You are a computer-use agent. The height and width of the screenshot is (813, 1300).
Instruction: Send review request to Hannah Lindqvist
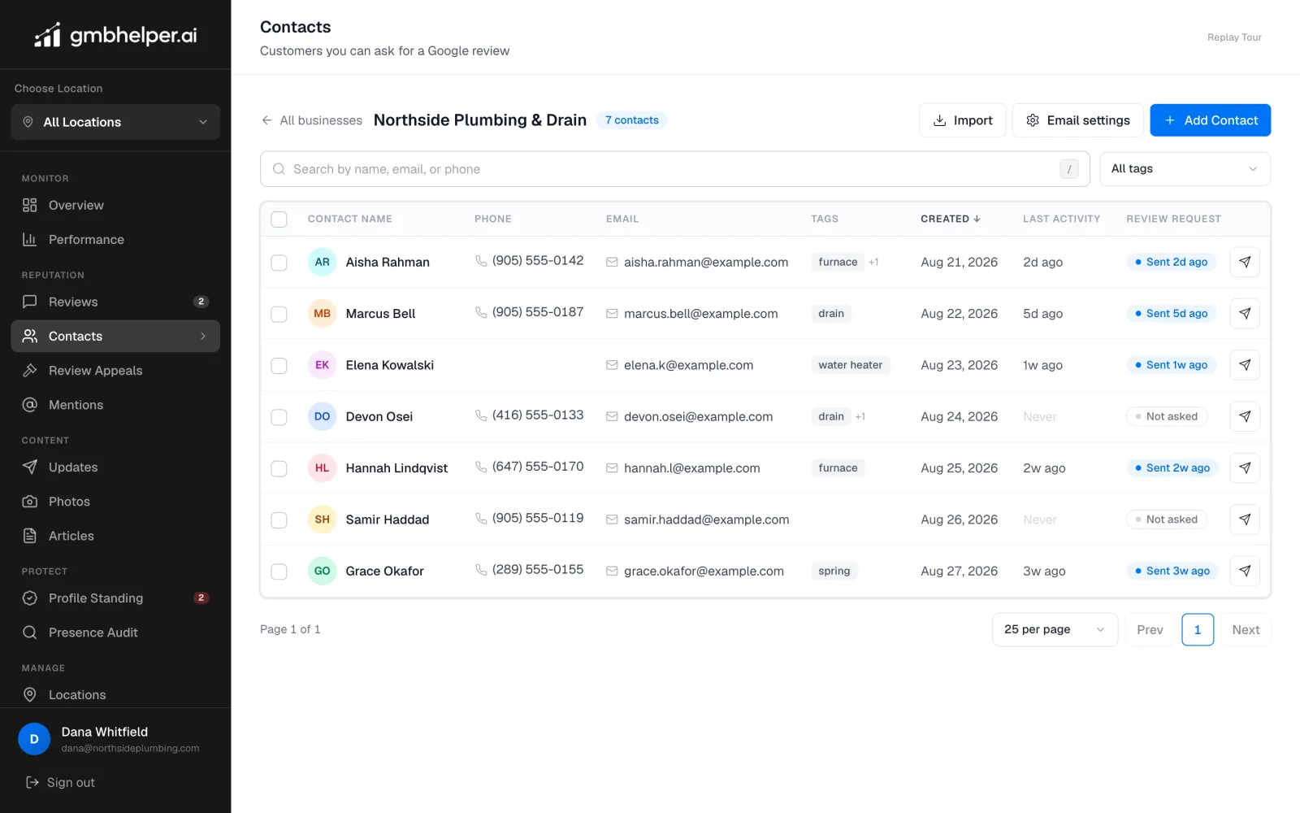(1245, 468)
